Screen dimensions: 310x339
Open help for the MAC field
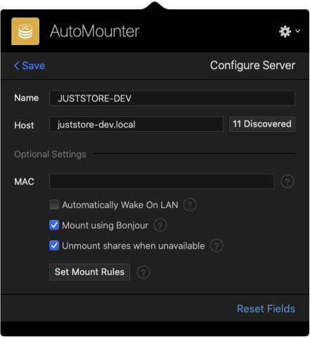288,181
